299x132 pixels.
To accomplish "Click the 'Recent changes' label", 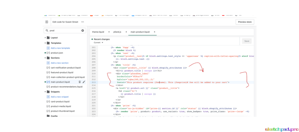I will pos(102,39).
